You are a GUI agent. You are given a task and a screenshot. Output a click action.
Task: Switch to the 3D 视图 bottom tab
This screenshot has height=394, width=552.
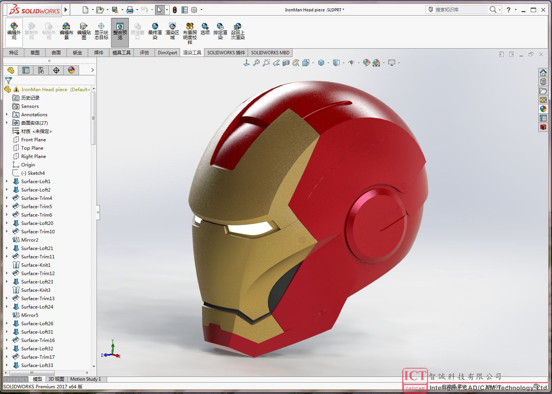tap(56, 379)
